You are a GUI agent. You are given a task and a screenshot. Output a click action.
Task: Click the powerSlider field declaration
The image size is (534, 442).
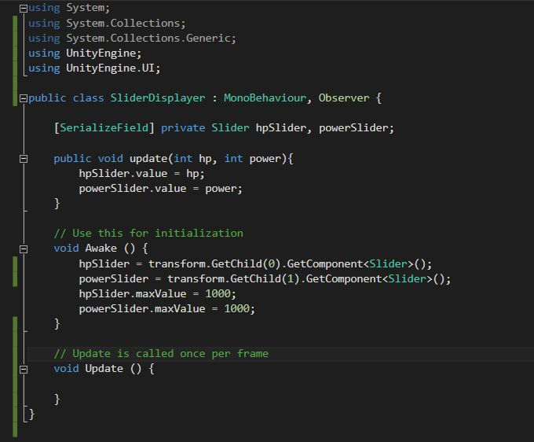click(x=353, y=128)
